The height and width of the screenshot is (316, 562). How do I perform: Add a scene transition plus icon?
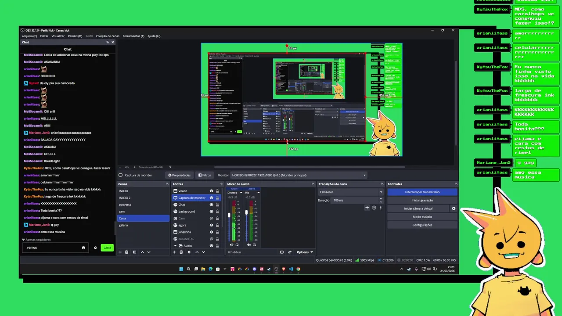[x=367, y=208]
